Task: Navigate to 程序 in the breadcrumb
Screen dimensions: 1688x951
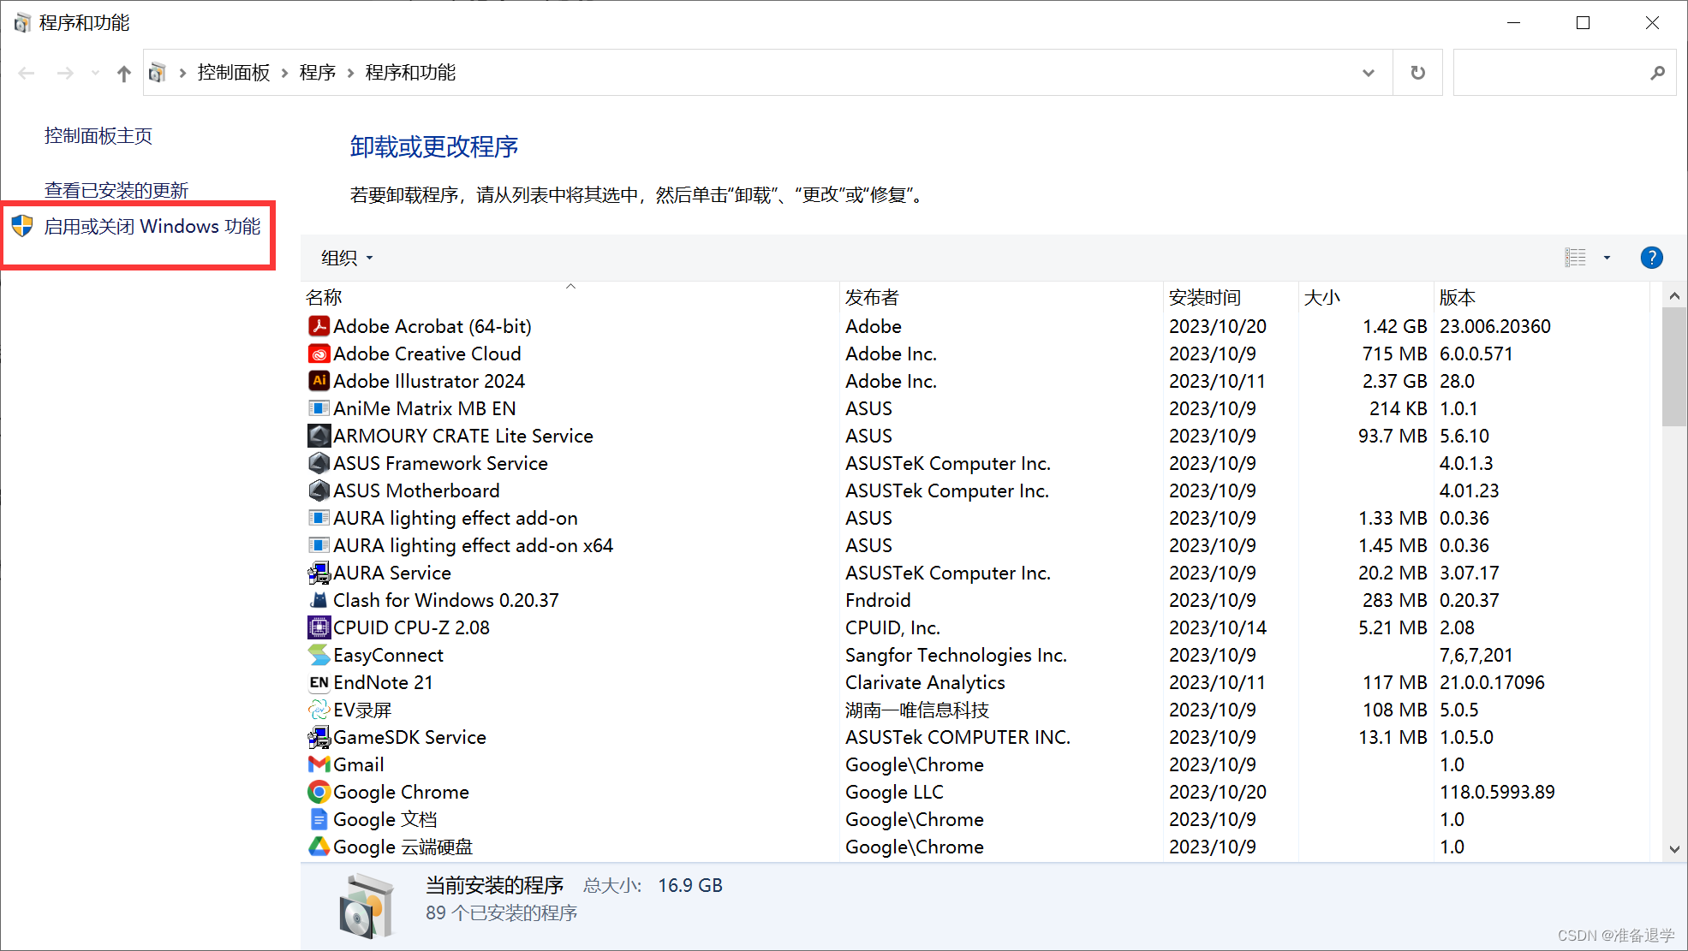Action: point(318,73)
